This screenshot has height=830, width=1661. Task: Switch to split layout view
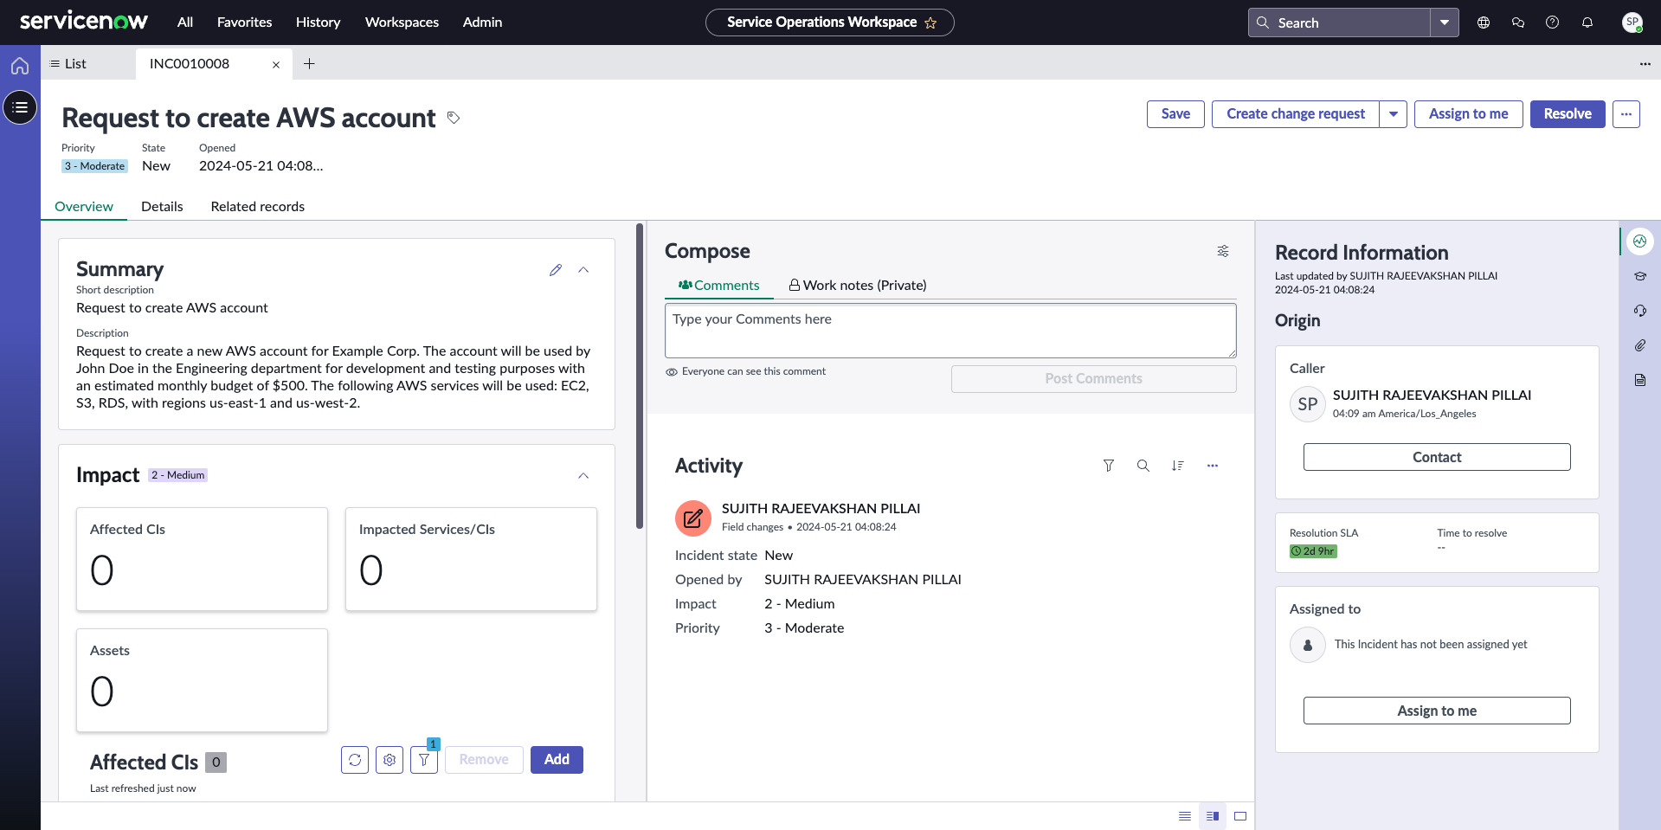[1213, 816]
